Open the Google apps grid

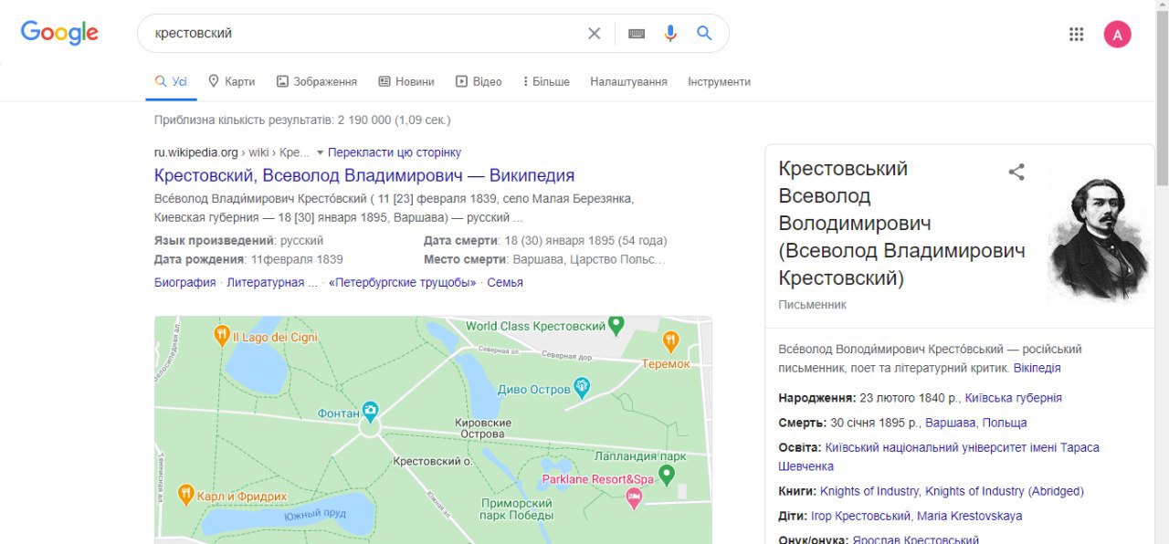click(x=1076, y=35)
